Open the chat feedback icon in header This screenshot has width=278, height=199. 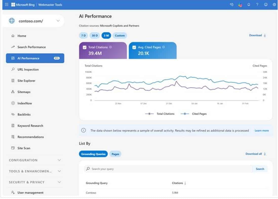(232, 5)
